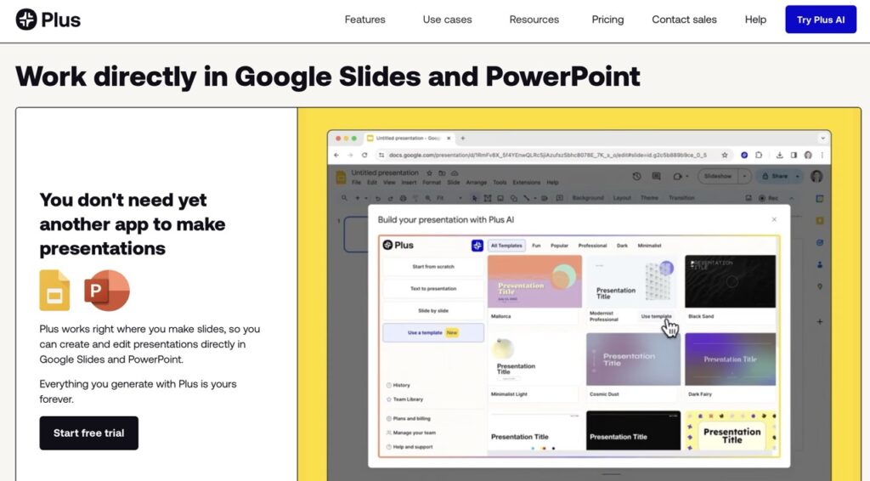Expand Chrome tab search chevron
The width and height of the screenshot is (870, 481).
(x=822, y=139)
